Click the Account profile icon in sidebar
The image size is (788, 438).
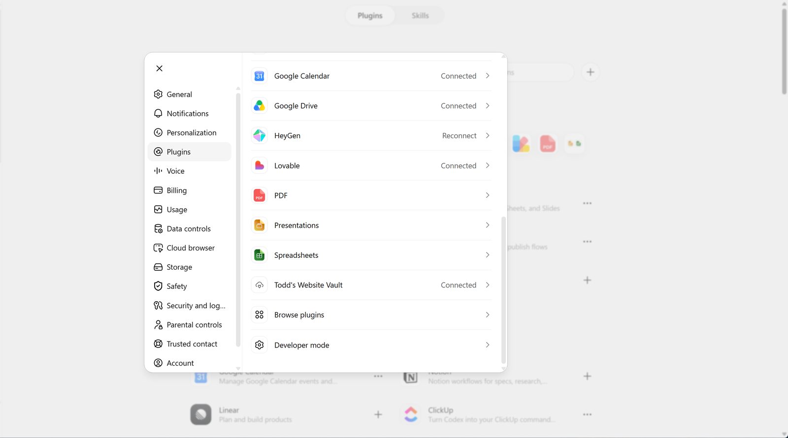tap(158, 363)
